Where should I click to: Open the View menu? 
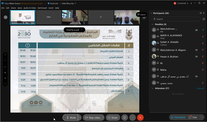(x=20, y=8)
